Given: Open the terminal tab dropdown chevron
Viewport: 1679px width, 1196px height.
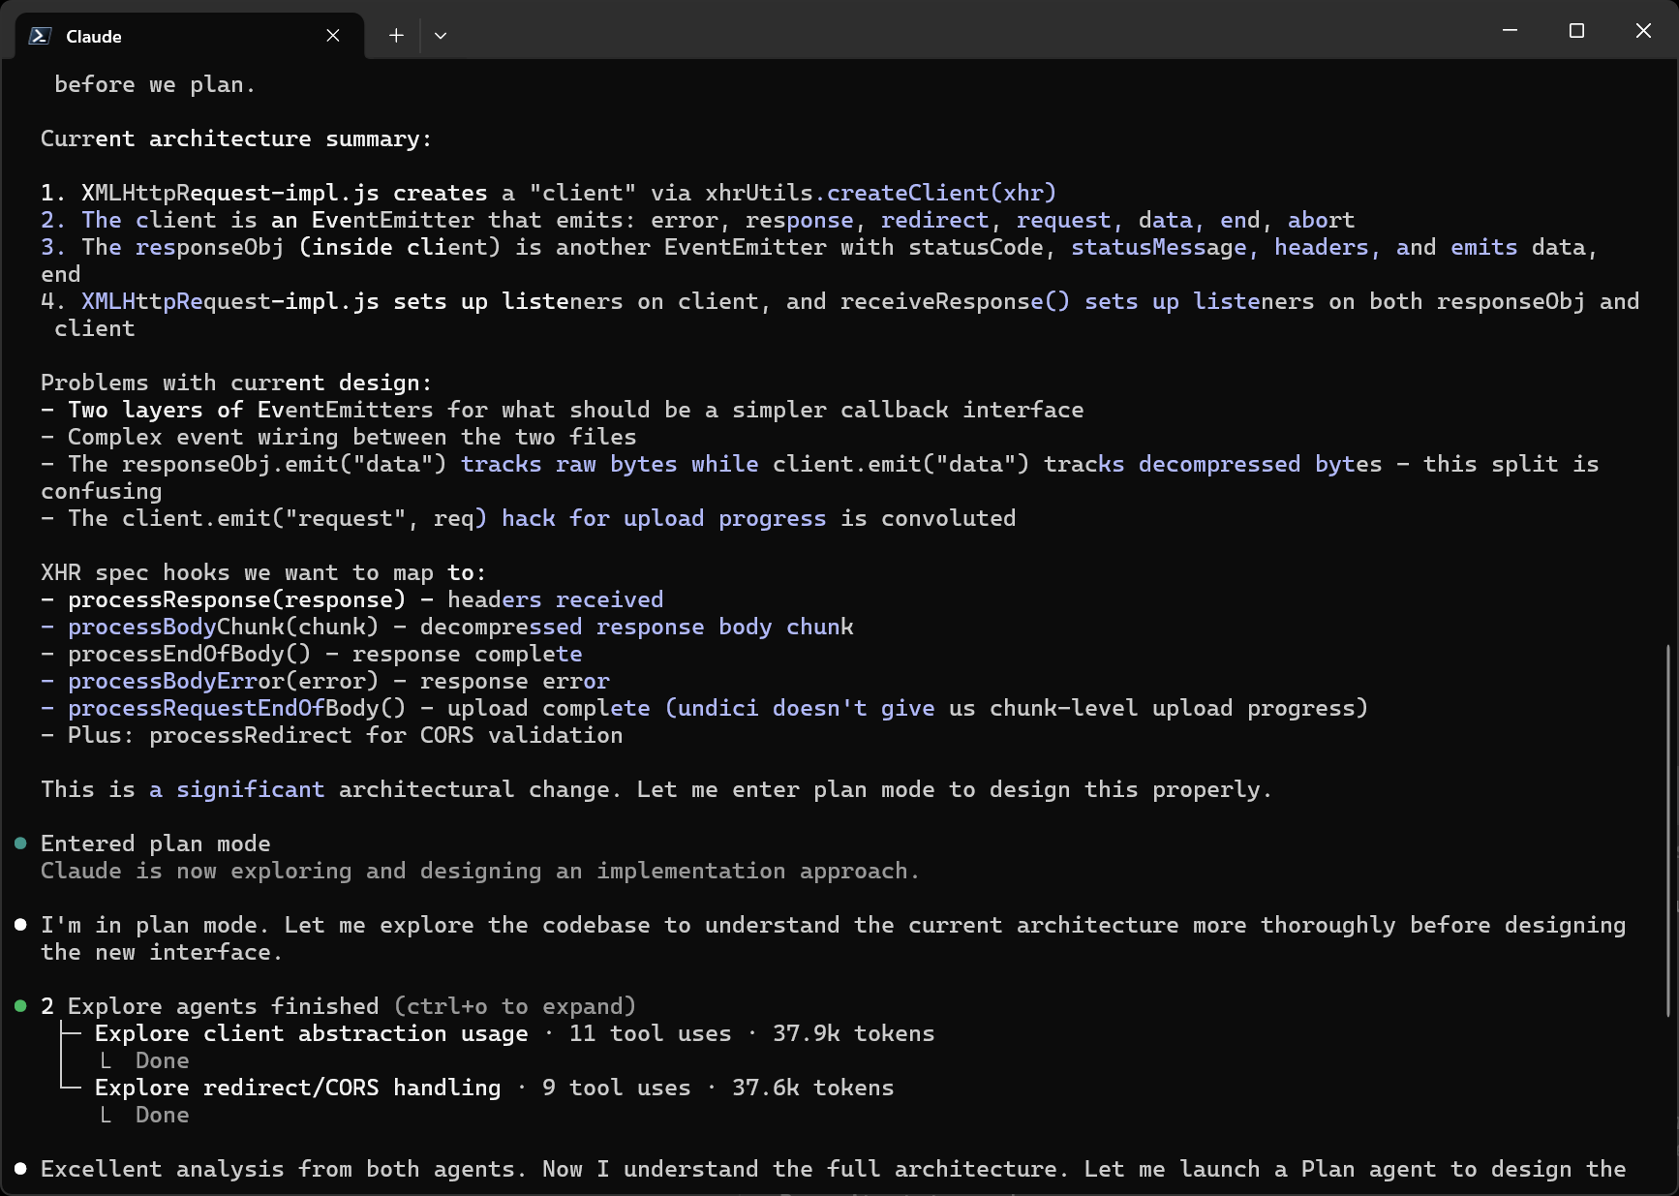Looking at the screenshot, I should (x=441, y=35).
